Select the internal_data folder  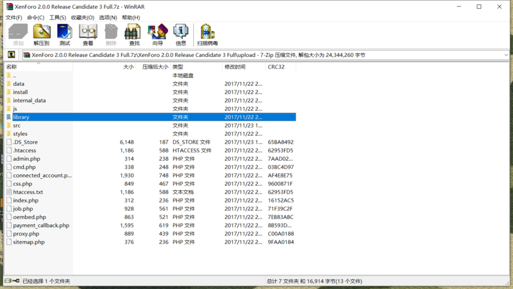pyautogui.click(x=29, y=101)
